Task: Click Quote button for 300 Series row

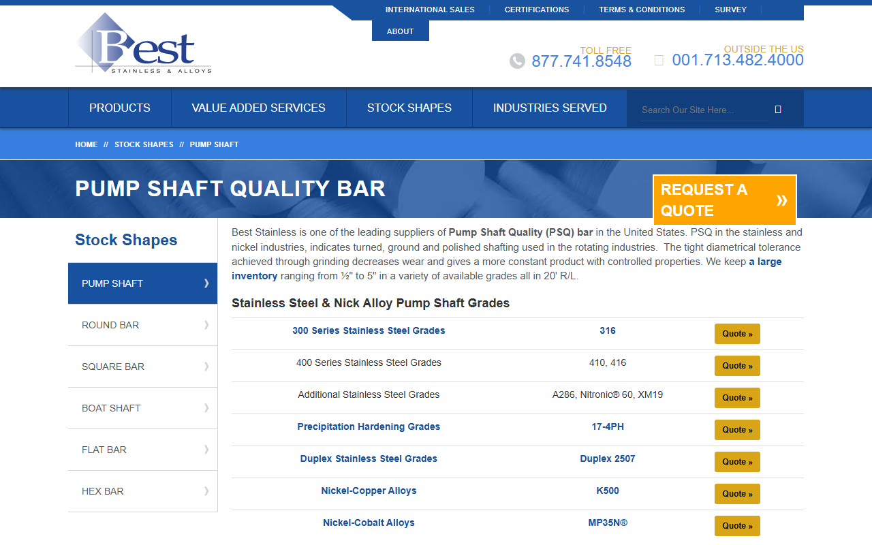Action: click(737, 334)
